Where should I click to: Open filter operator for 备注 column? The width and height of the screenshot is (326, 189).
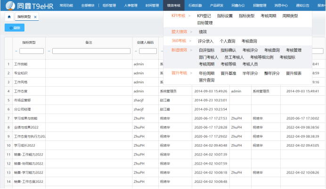pyautogui.click(x=49, y=51)
